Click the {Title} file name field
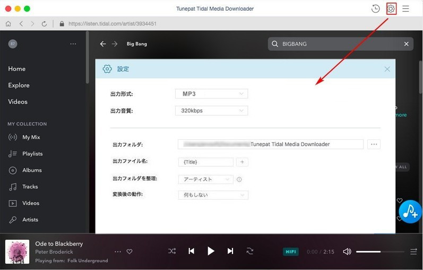Image resolution: width=423 pixels, height=270 pixels. click(206, 162)
